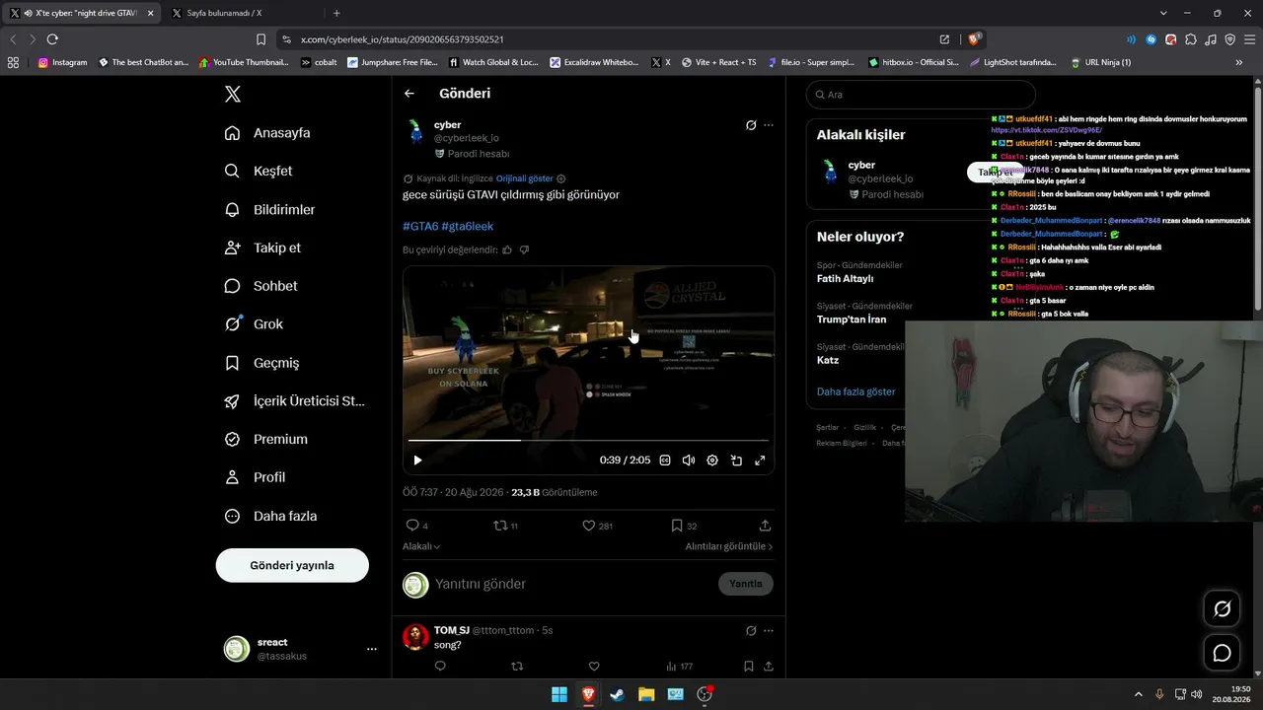Focus the Yanıtını gönder reply field
This screenshot has width=1263, height=710.
572,584
